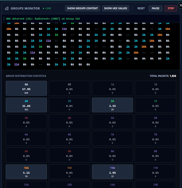The height and width of the screenshot is (188, 182).
Task: Click the 0B group tile
Action: [69, 88]
